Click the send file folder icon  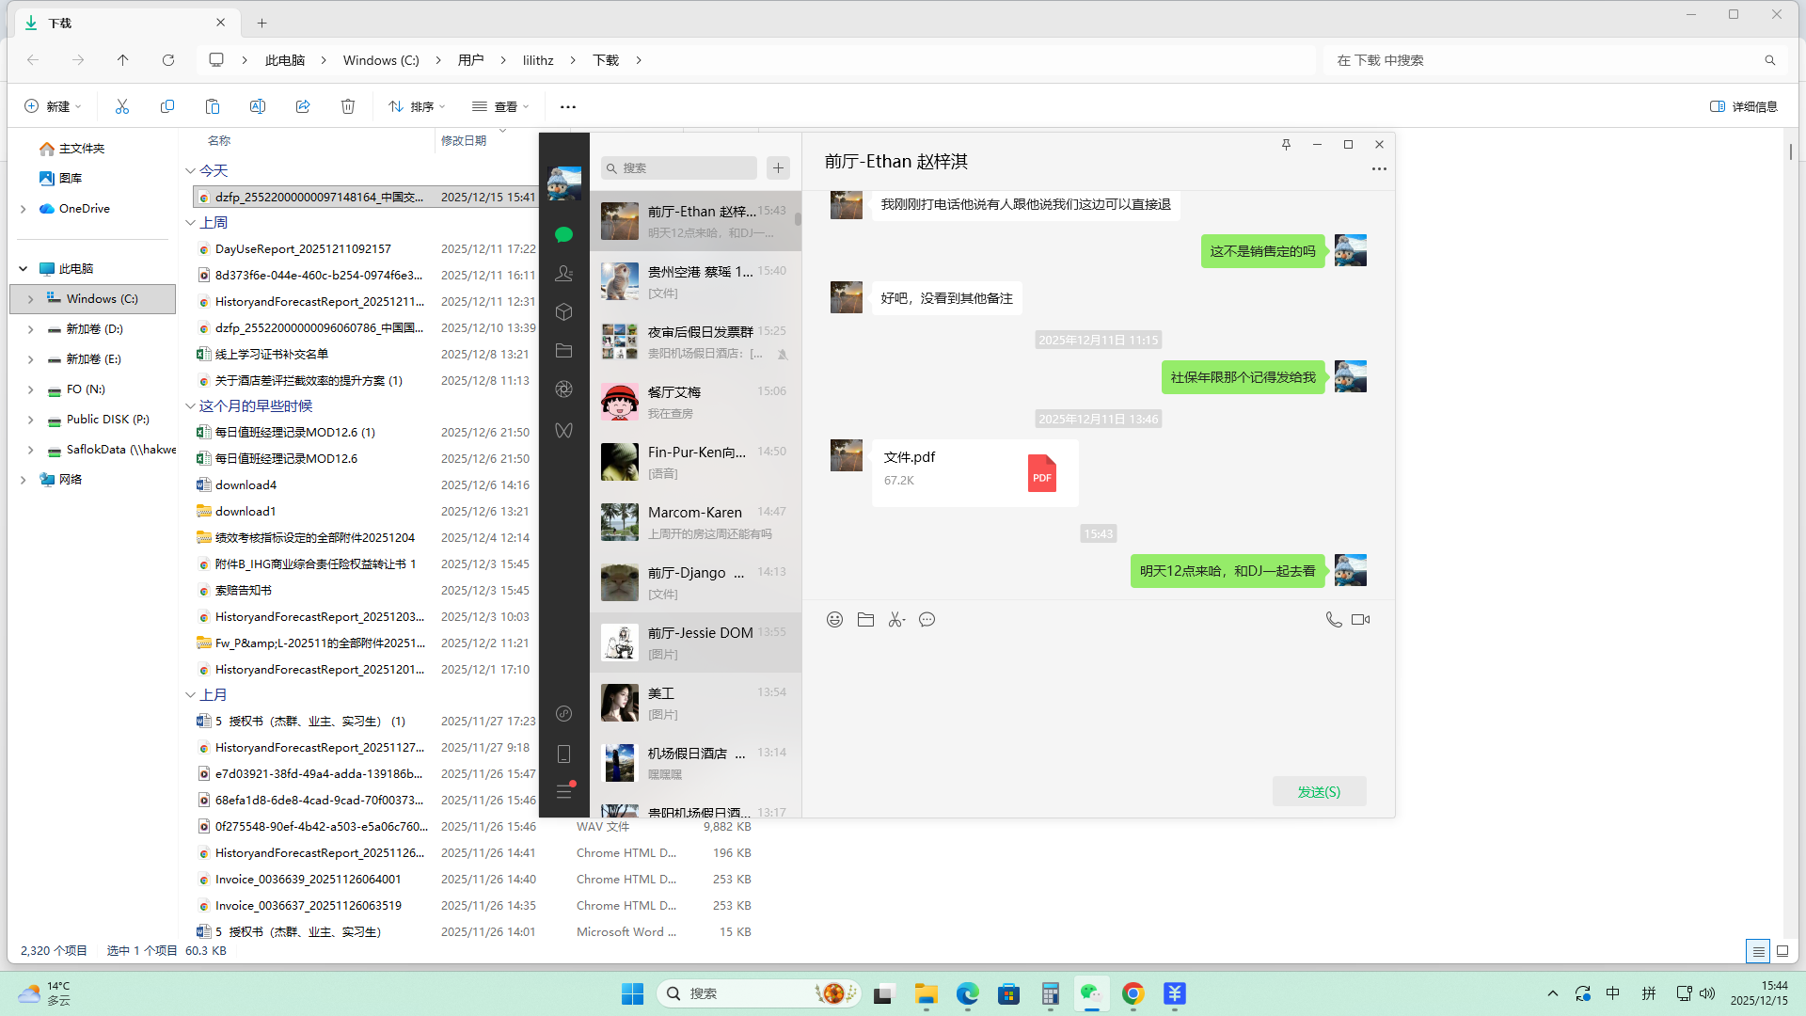pyautogui.click(x=865, y=620)
